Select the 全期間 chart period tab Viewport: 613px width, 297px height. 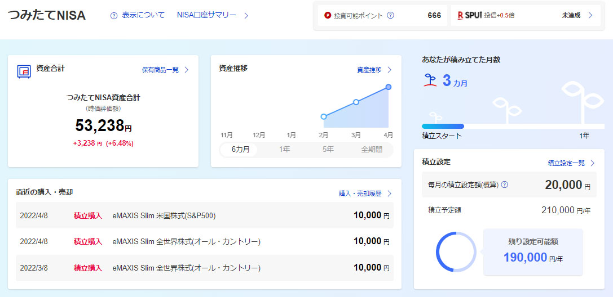pos(371,150)
